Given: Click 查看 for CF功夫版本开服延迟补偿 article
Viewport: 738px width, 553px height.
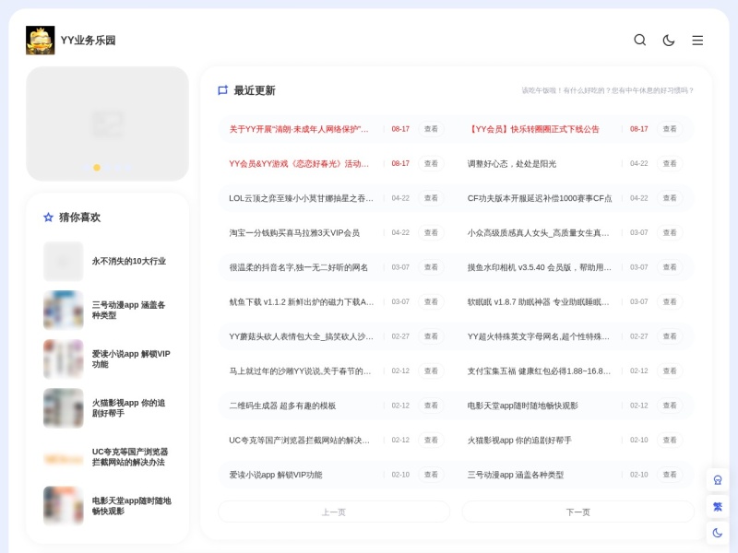Looking at the screenshot, I should [670, 198].
